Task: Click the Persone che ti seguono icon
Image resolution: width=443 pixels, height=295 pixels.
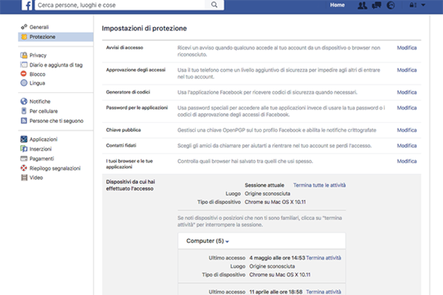Action: point(24,121)
